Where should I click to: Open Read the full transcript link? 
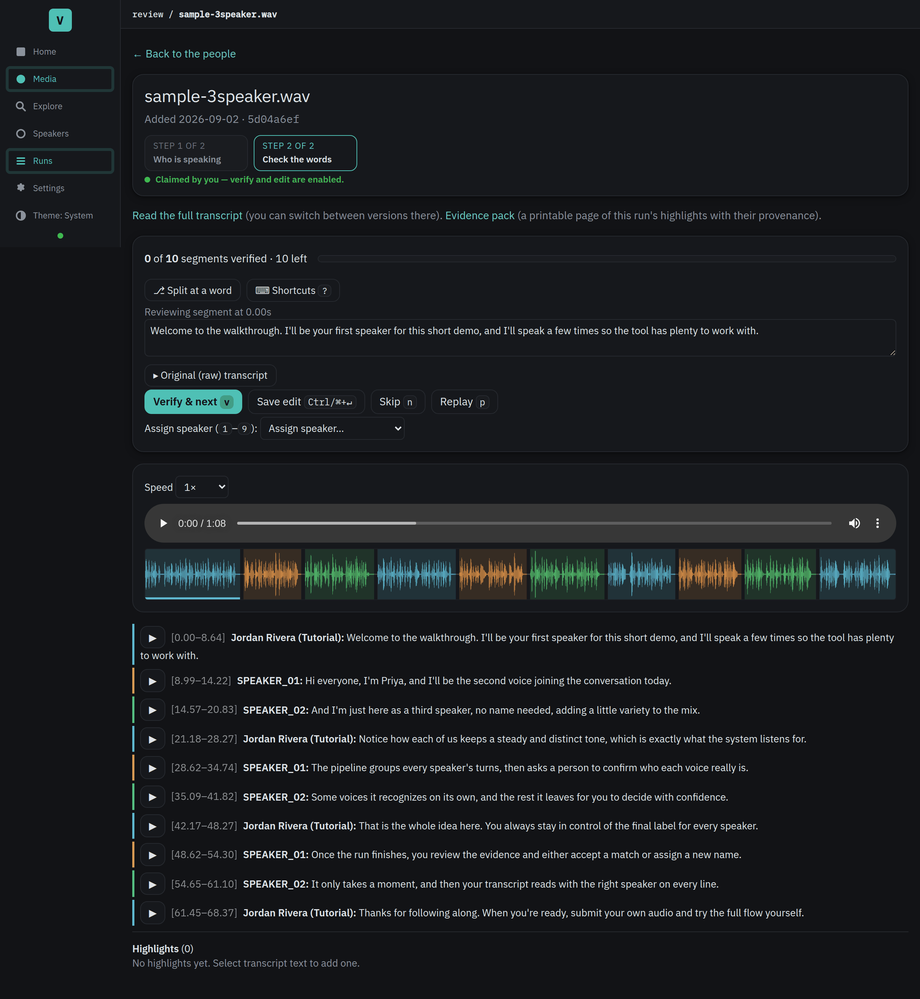pos(187,216)
